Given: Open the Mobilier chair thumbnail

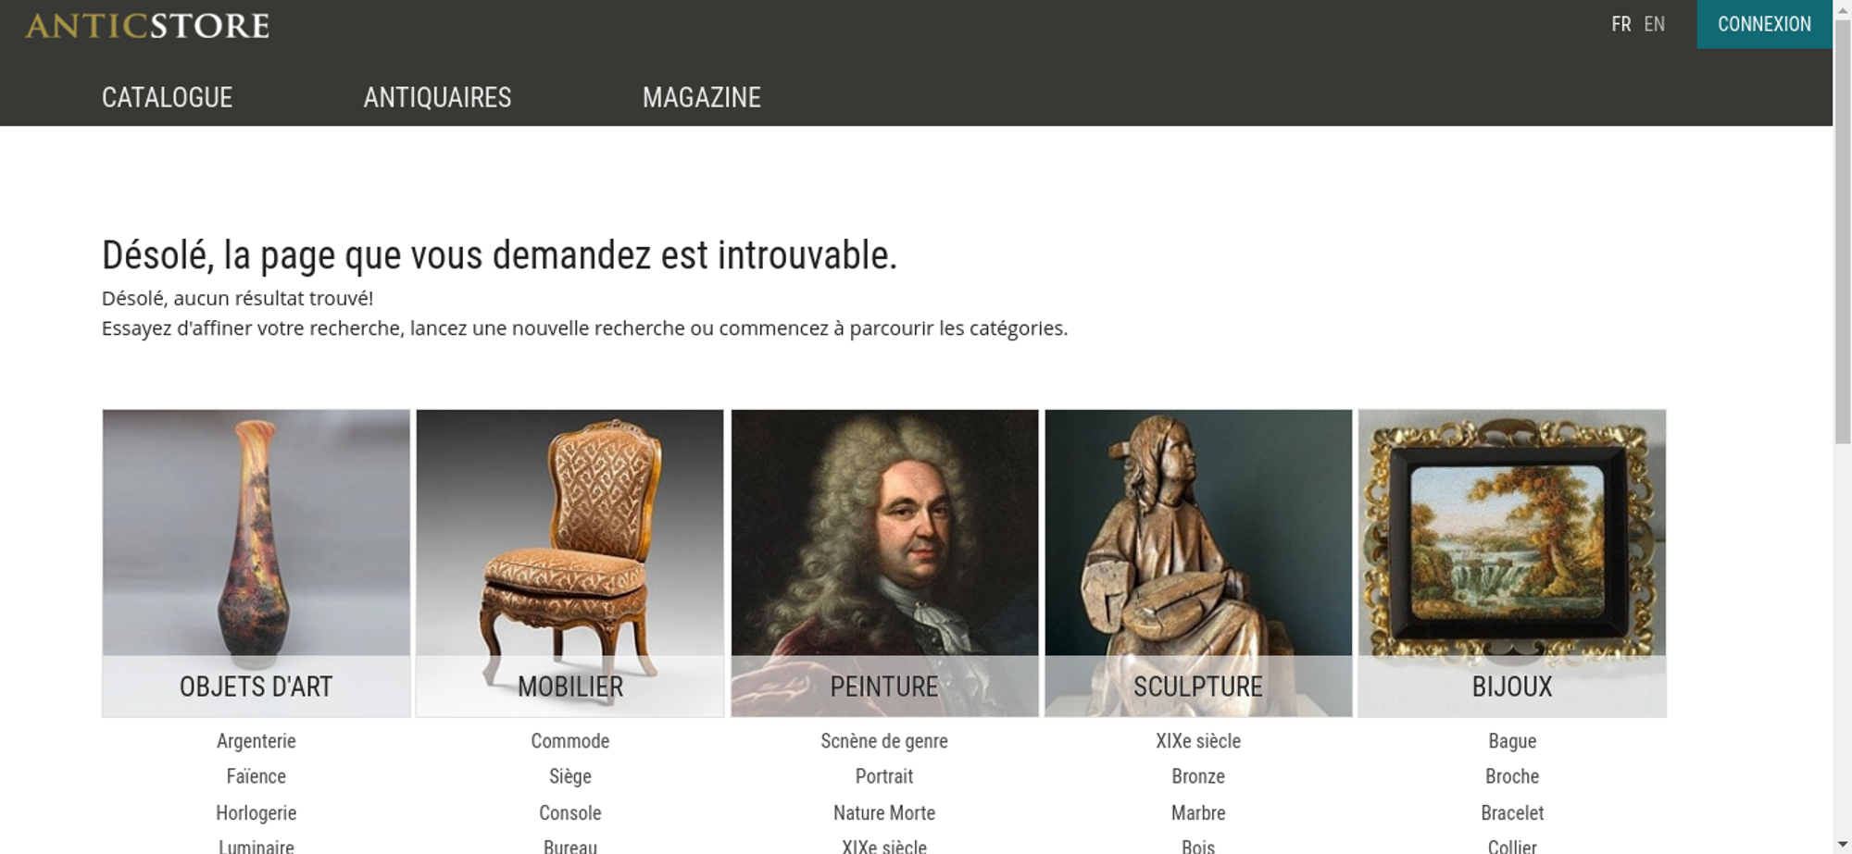Looking at the screenshot, I should 570,563.
